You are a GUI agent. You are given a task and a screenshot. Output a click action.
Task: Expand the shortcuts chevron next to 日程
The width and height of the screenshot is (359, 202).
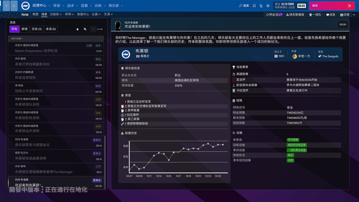tap(354, 14)
